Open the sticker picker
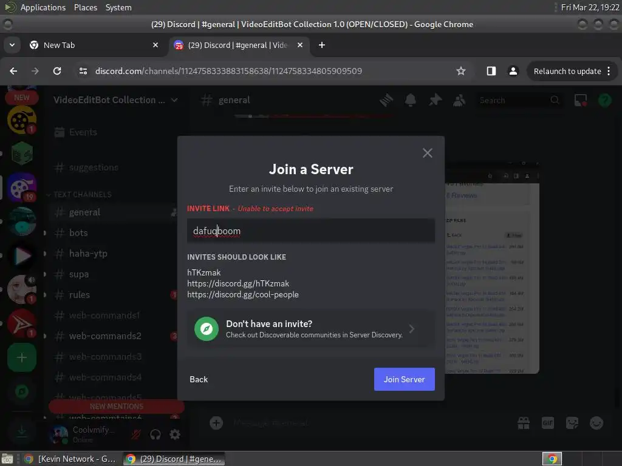This screenshot has height=466, width=622. click(572, 423)
